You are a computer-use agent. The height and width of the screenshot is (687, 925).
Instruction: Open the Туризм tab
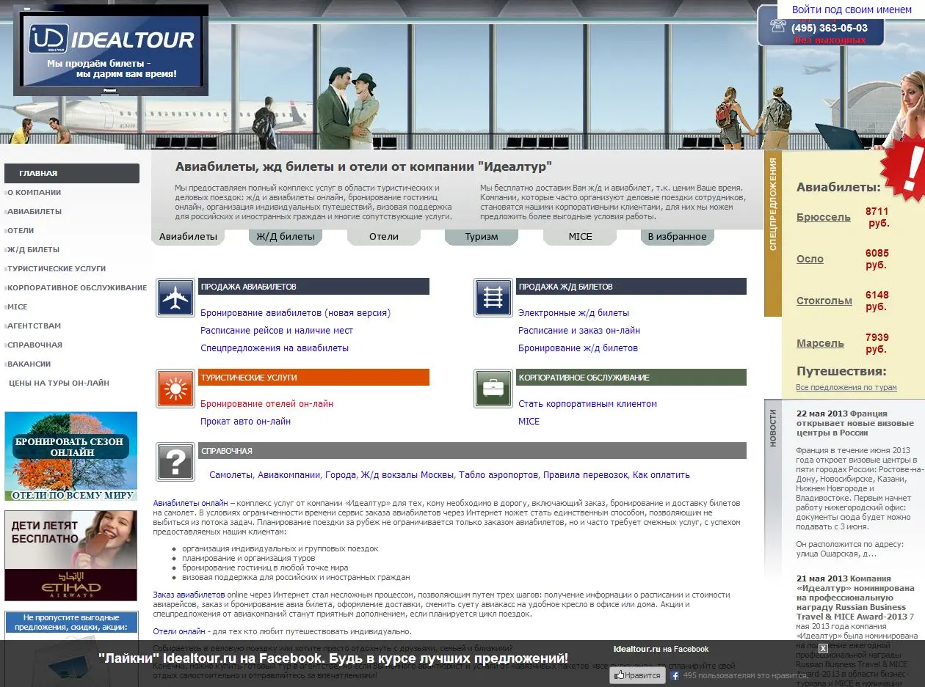click(482, 236)
